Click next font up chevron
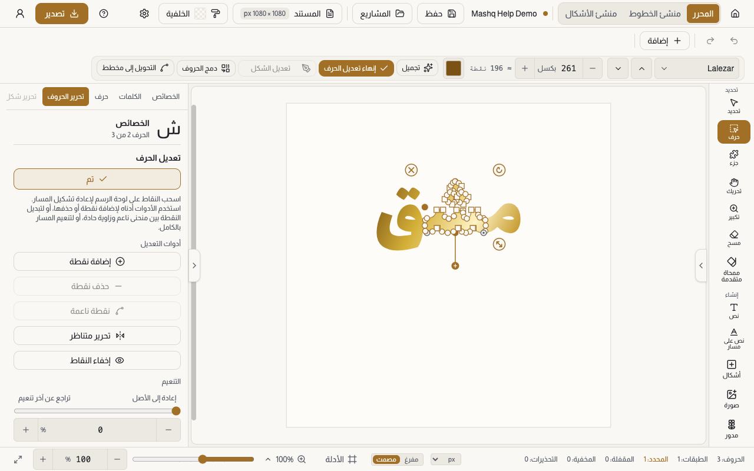This screenshot has height=471, width=754. [x=641, y=68]
